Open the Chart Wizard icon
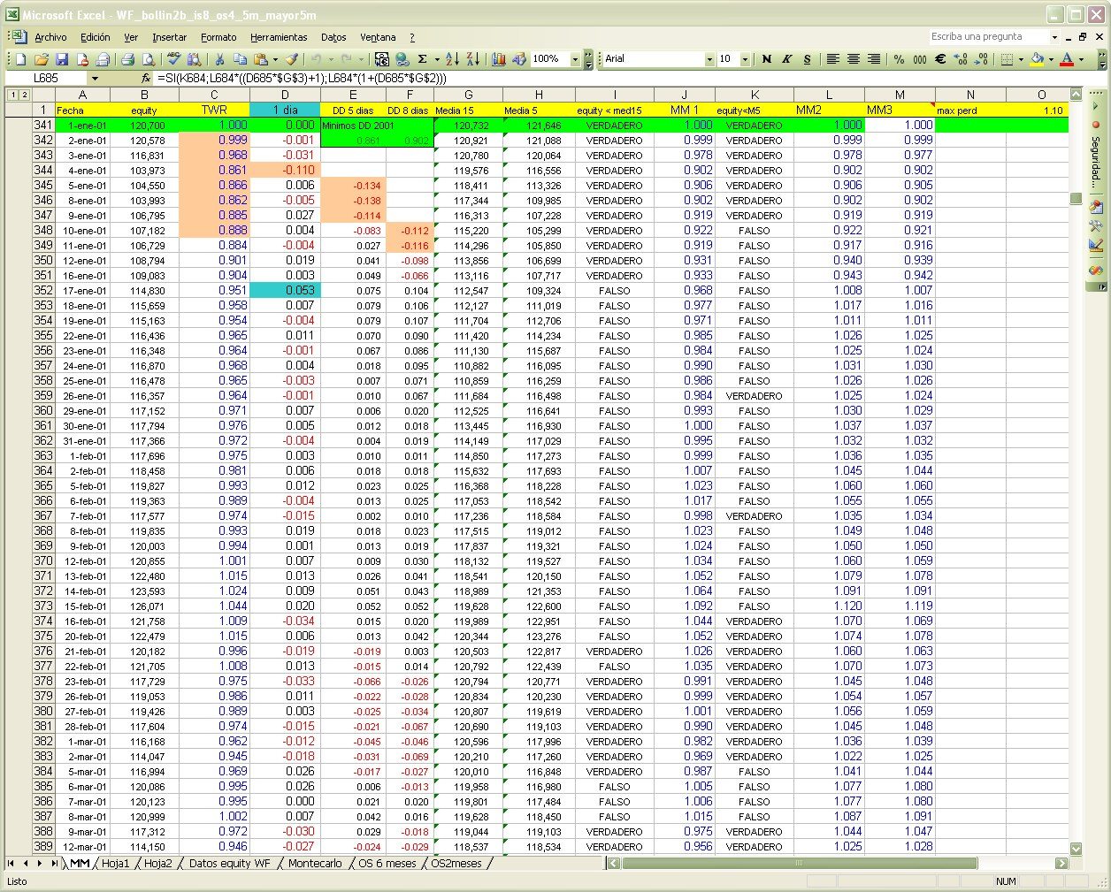Image resolution: width=1111 pixels, height=892 pixels. click(499, 59)
